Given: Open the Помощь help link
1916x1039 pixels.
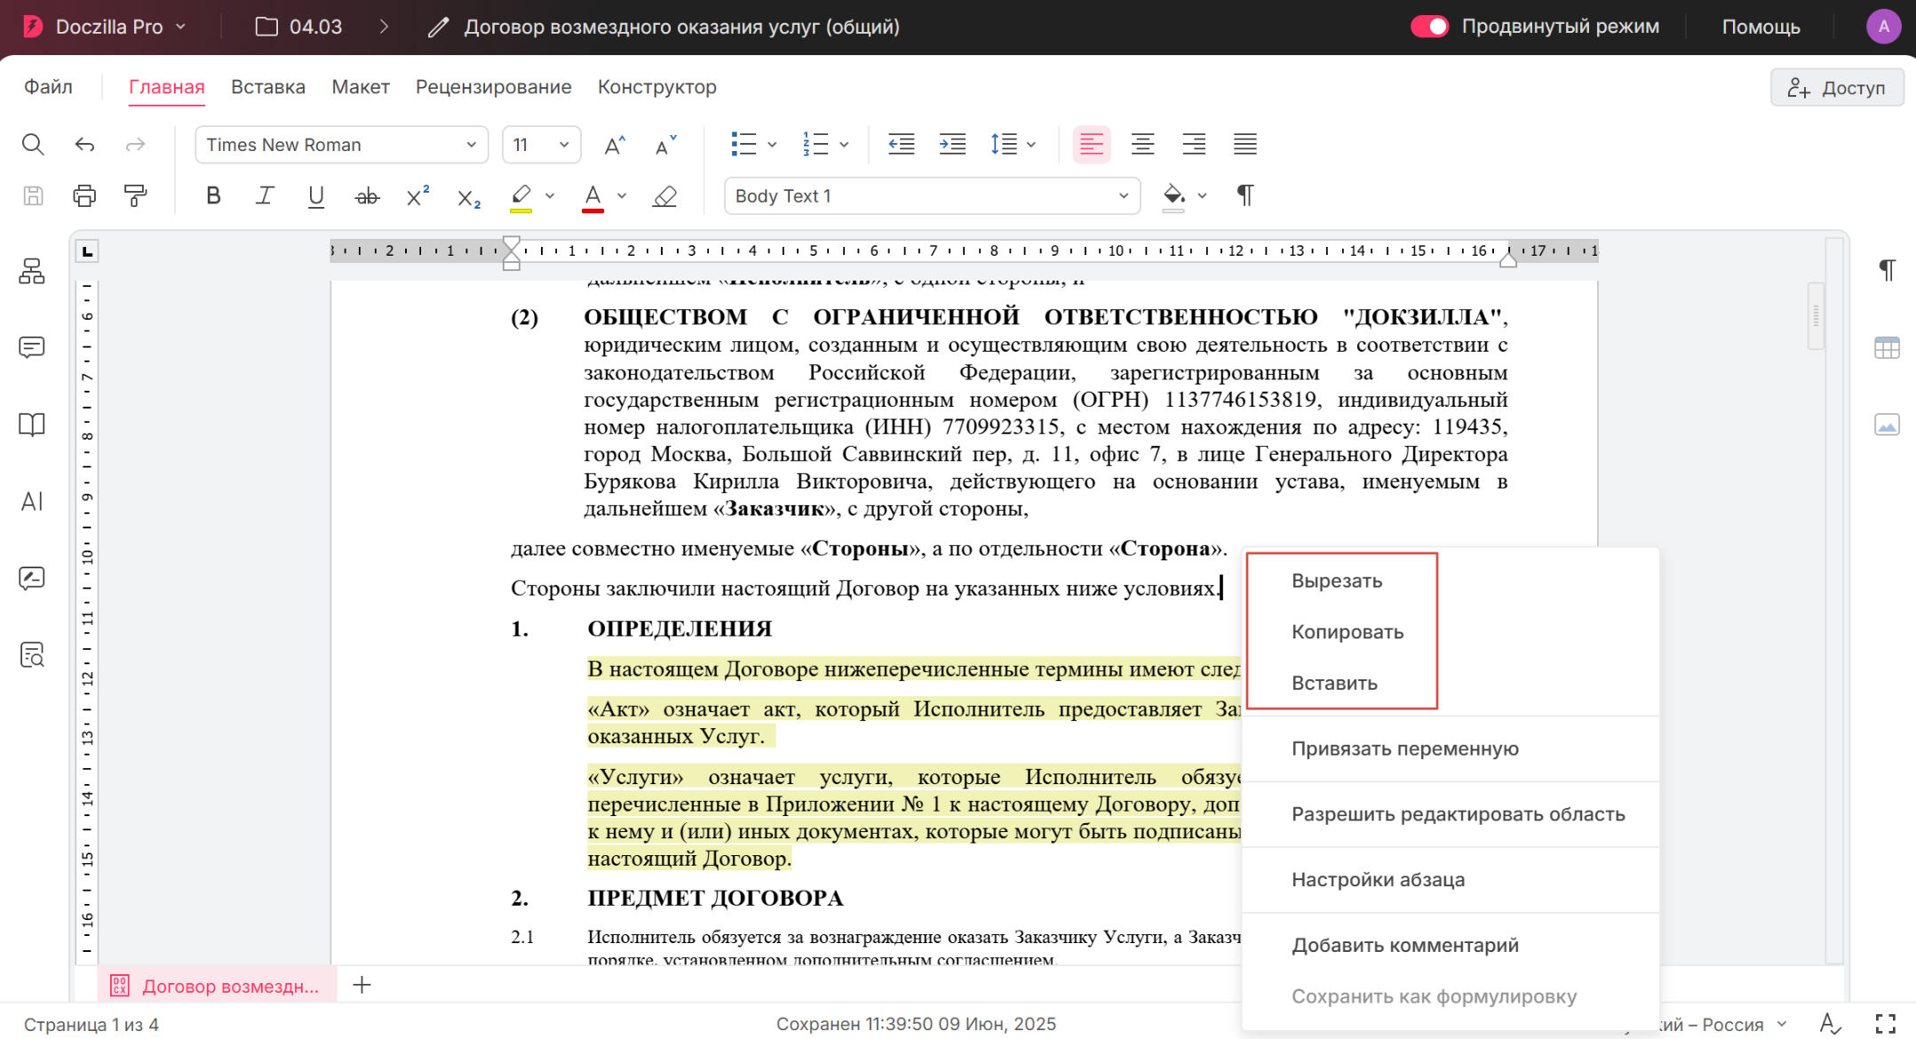Looking at the screenshot, I should [x=1761, y=27].
